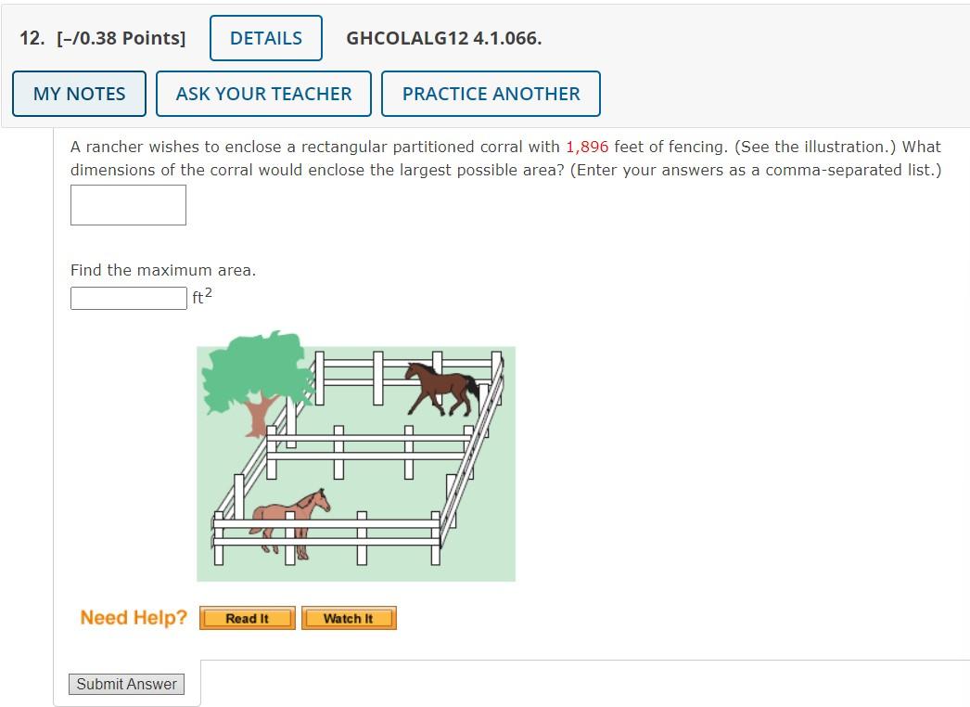The height and width of the screenshot is (707, 970).
Task: Click the maximum area input field
Action: [128, 298]
